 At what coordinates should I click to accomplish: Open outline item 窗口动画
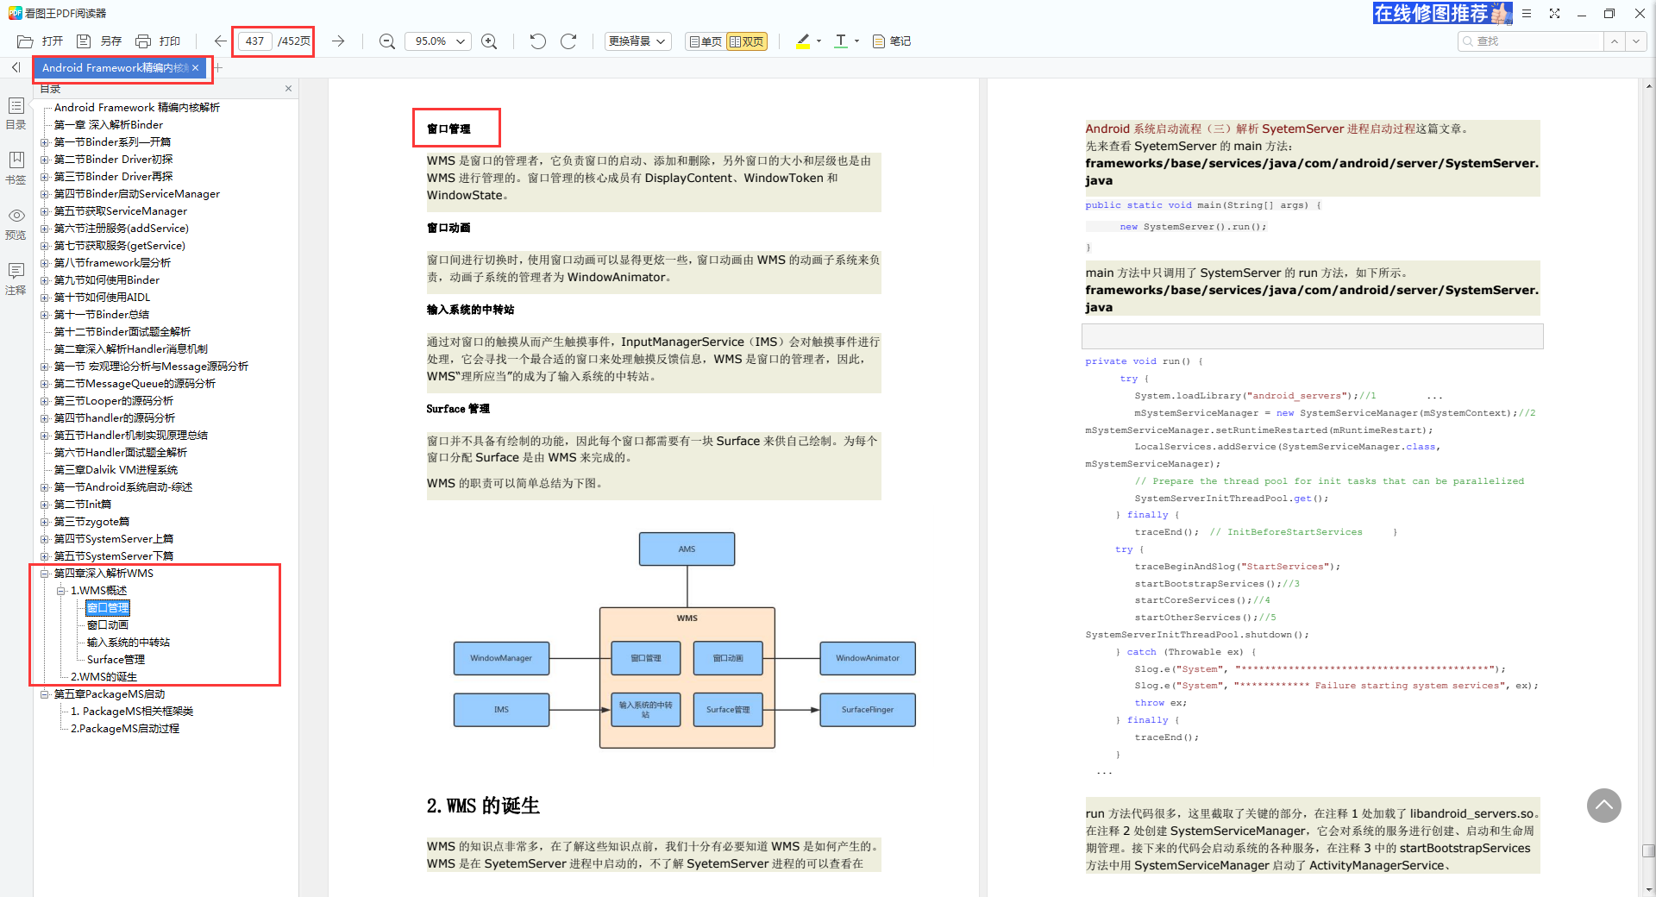[108, 625]
